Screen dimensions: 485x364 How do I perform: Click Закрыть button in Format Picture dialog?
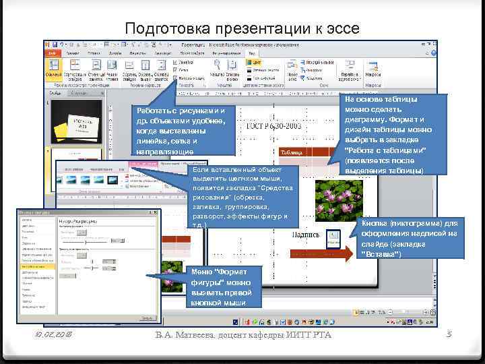pyautogui.click(x=148, y=318)
